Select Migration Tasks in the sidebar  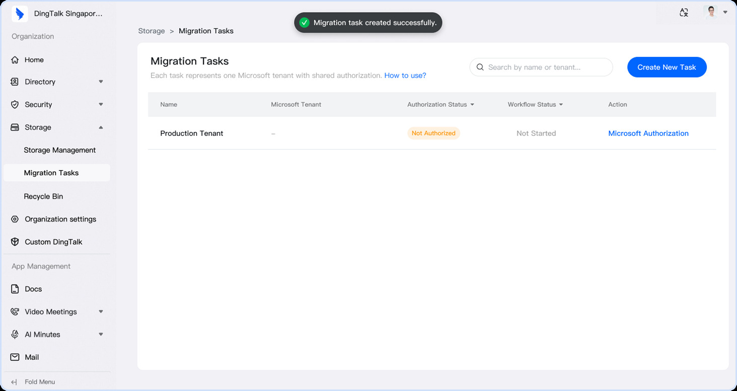click(56, 173)
